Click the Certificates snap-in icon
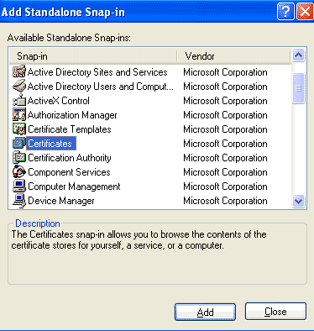This screenshot has height=331, width=314. pyautogui.click(x=19, y=144)
